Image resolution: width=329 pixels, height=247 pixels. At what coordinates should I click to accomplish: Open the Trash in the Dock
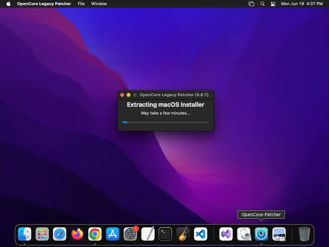[304, 234]
